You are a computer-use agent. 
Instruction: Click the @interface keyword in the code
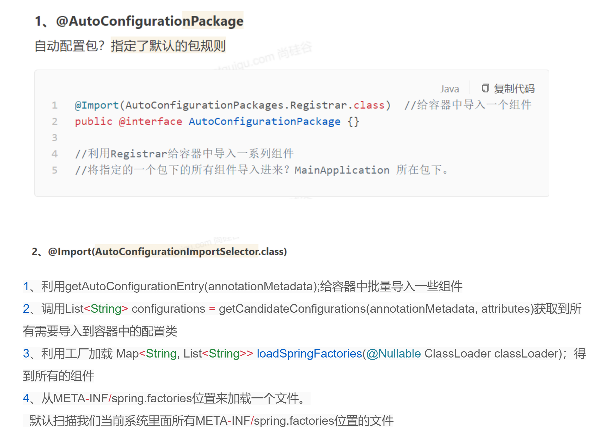150,121
